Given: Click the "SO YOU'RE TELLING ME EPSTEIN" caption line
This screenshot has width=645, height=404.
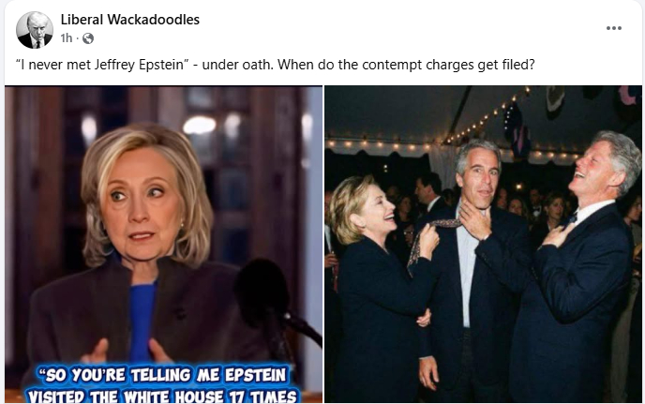Looking at the screenshot, I should pos(161,375).
